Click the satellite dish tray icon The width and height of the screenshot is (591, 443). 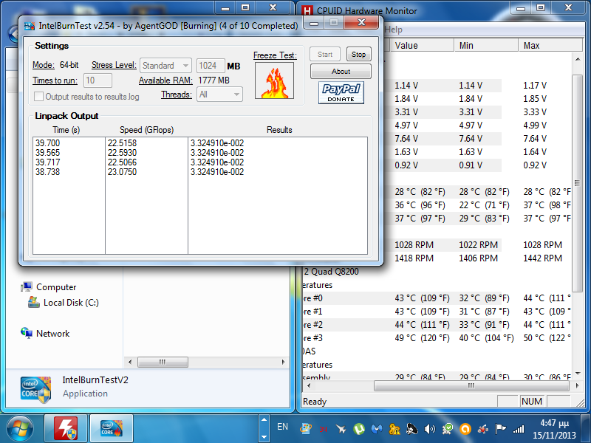[412, 429]
